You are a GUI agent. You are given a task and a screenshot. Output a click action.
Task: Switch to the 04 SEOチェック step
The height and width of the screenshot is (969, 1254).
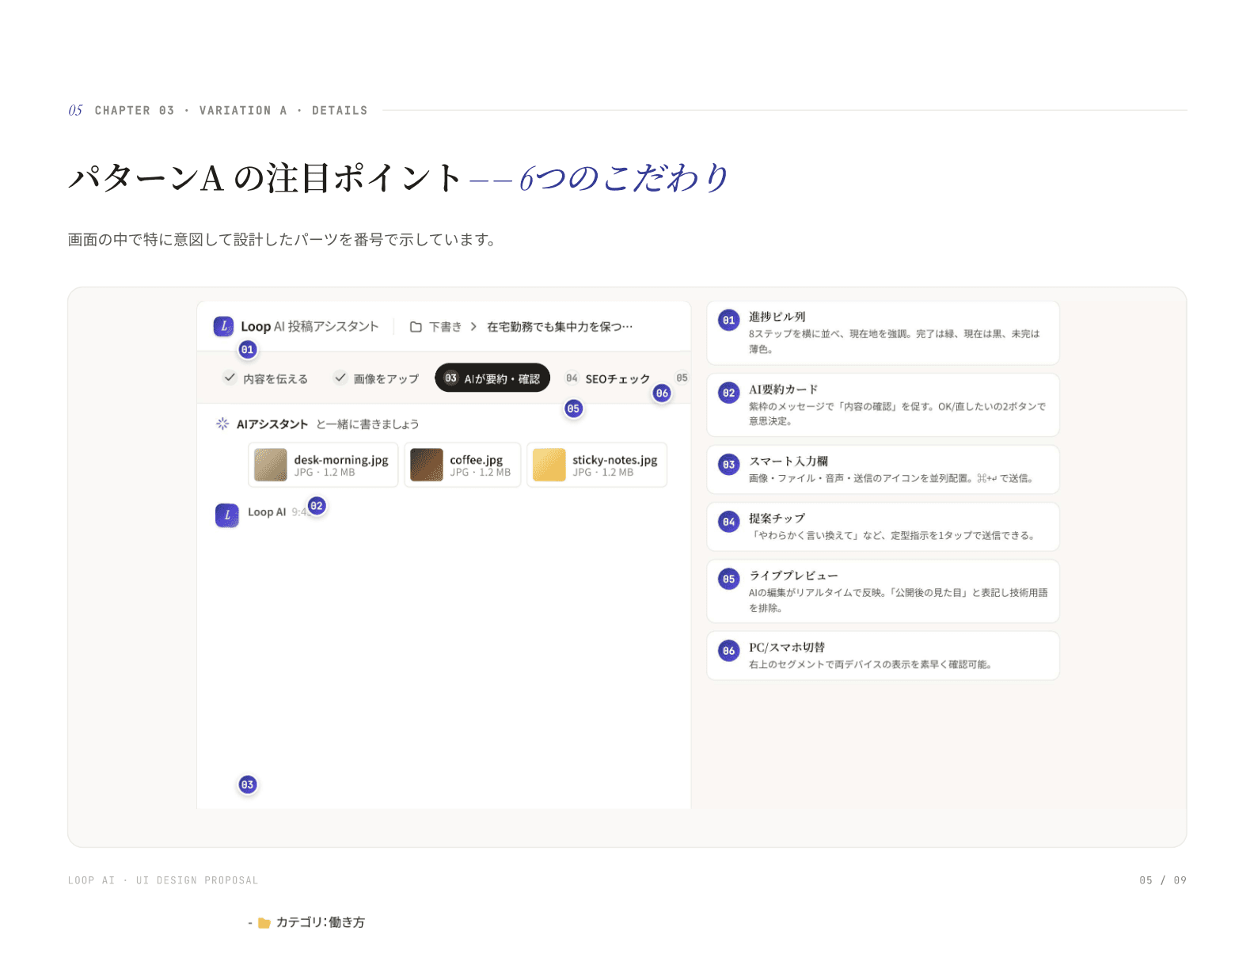(x=608, y=378)
